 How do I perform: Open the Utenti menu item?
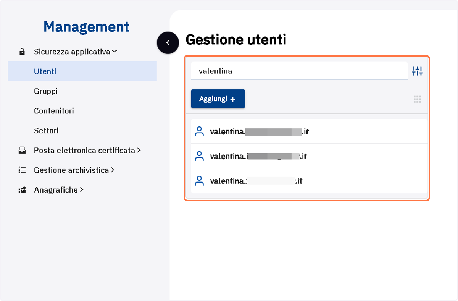point(82,71)
